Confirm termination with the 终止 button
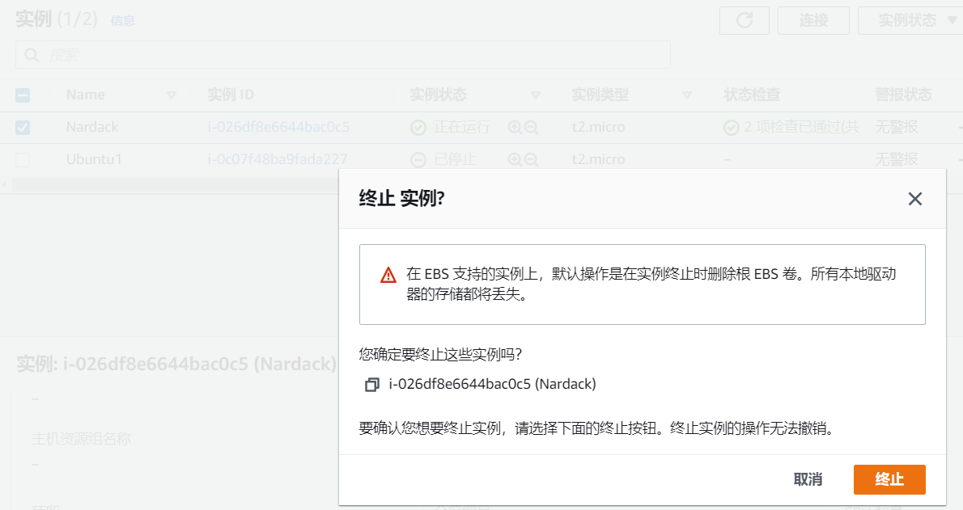 point(889,479)
